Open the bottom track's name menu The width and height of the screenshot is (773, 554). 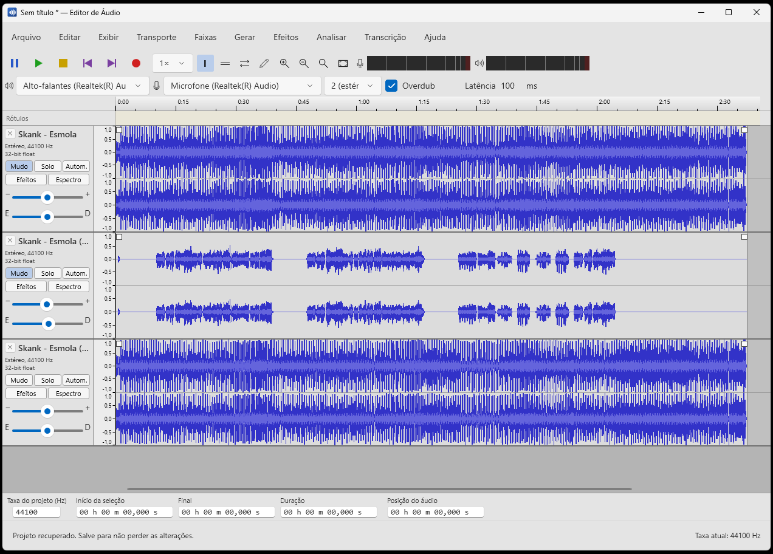(53, 348)
